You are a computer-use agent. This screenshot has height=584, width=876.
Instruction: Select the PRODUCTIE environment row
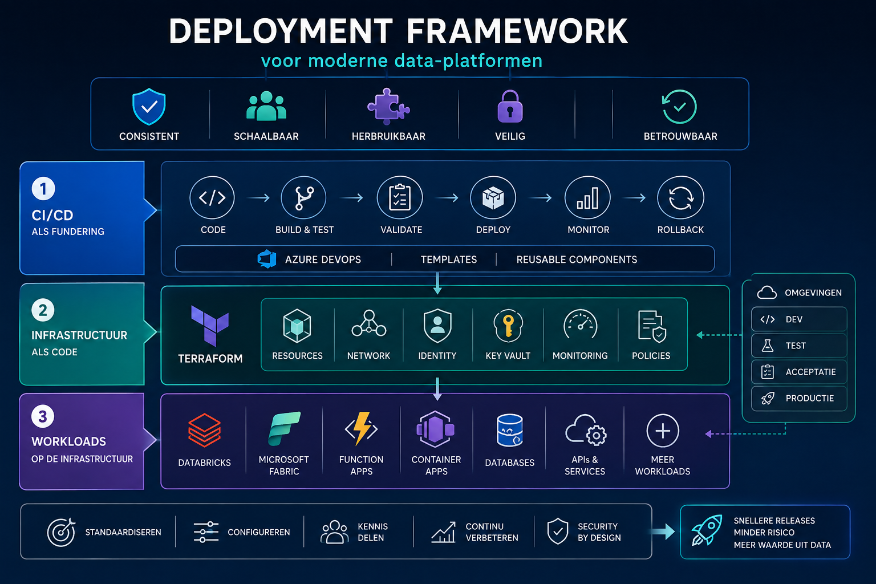click(799, 398)
